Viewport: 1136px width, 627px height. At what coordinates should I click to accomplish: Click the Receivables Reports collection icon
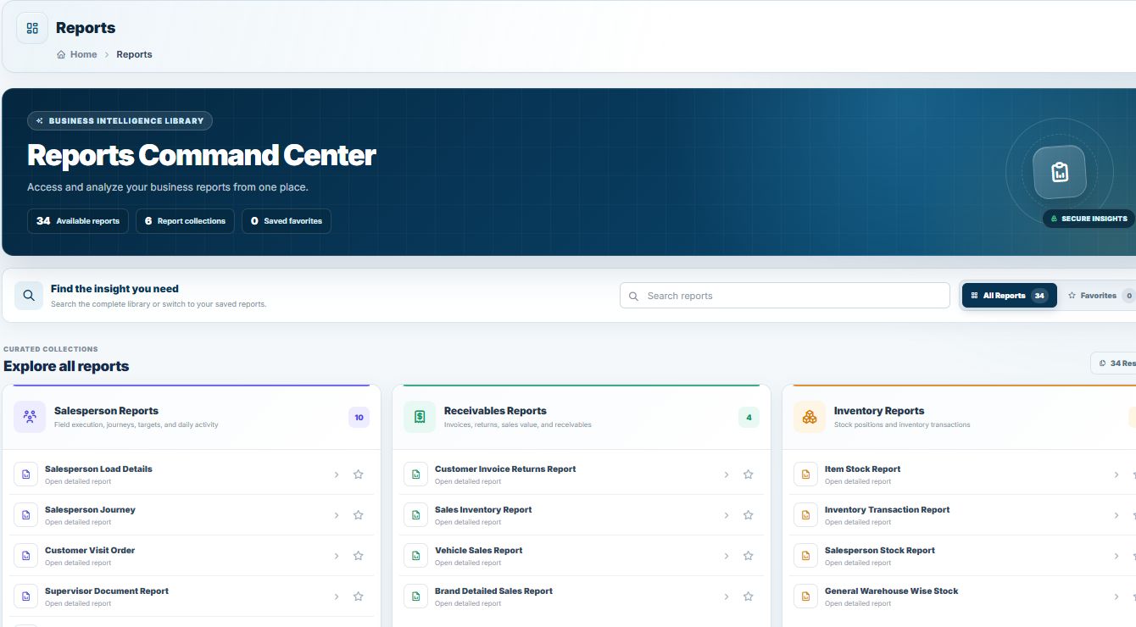[420, 417]
